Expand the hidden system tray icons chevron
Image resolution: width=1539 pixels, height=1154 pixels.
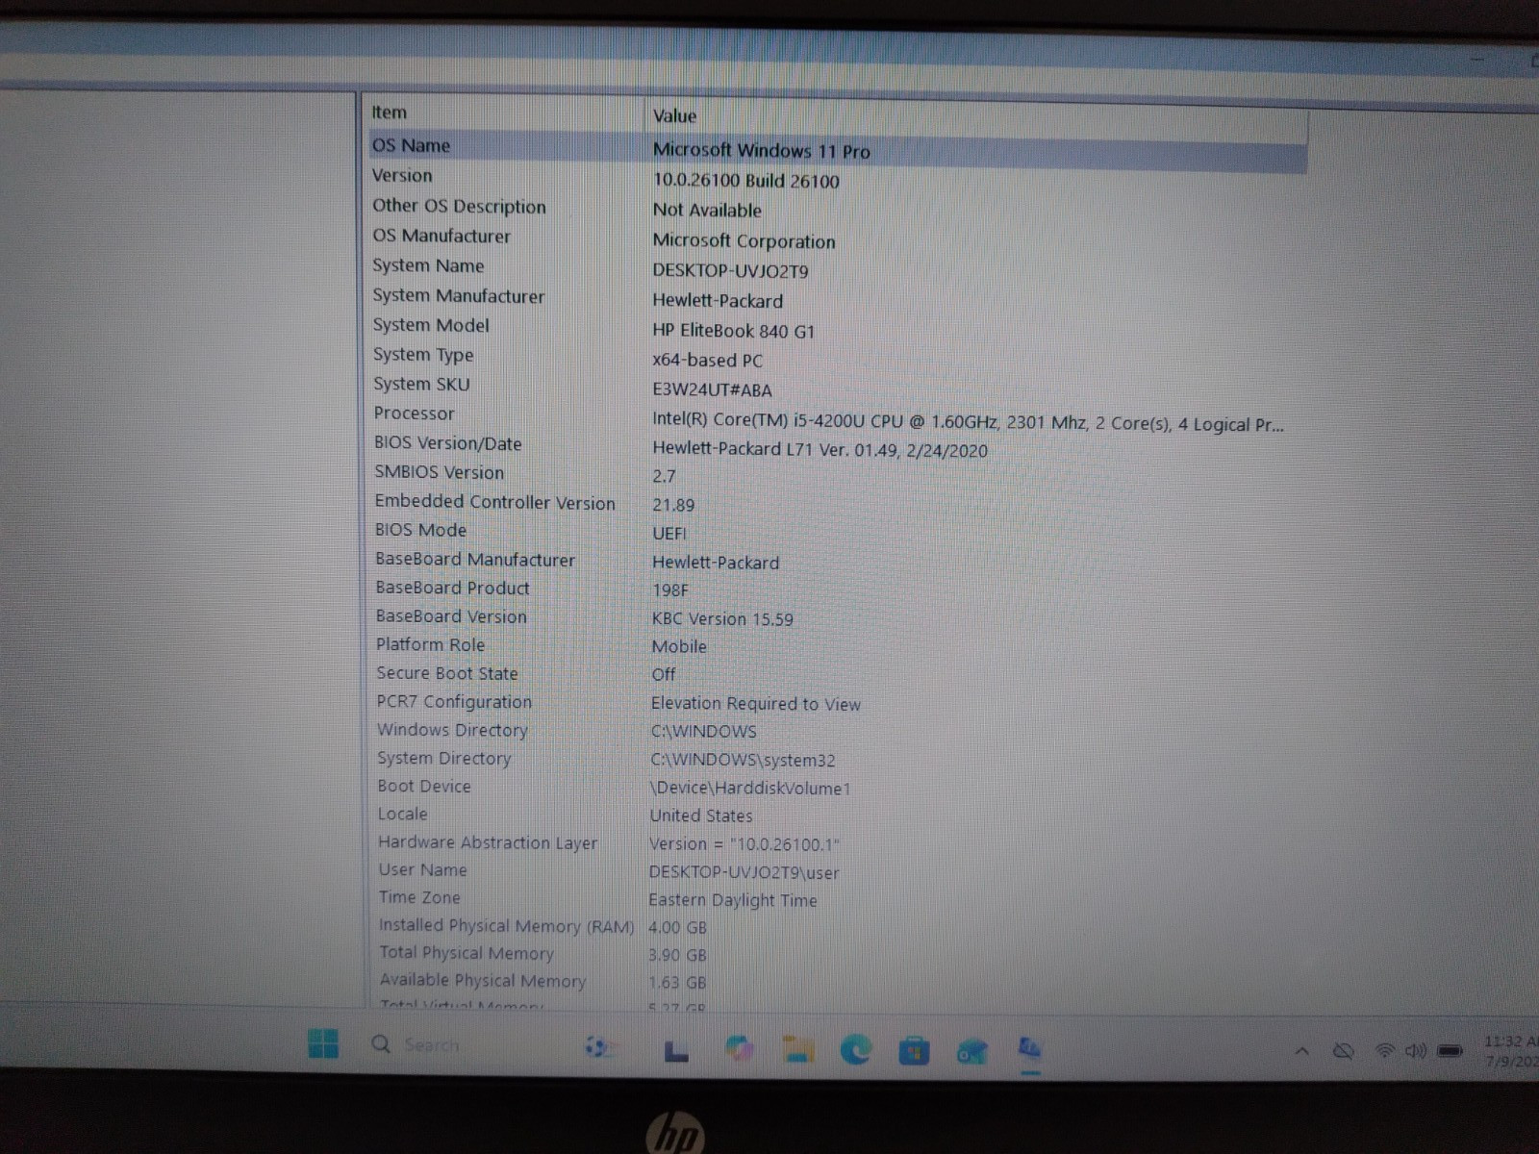pyautogui.click(x=1301, y=1051)
